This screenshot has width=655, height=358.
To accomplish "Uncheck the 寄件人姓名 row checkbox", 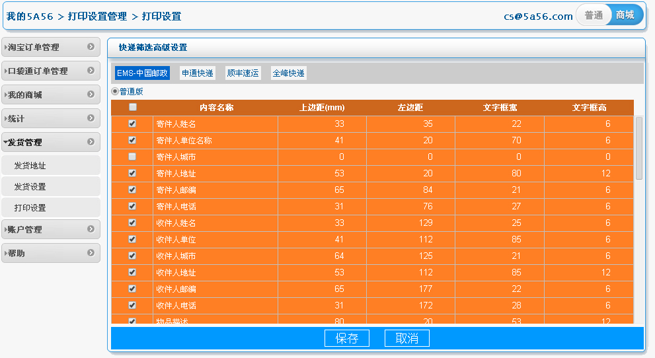I will click(132, 124).
